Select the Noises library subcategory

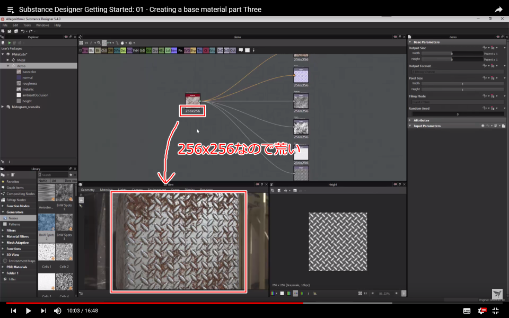click(x=18, y=218)
